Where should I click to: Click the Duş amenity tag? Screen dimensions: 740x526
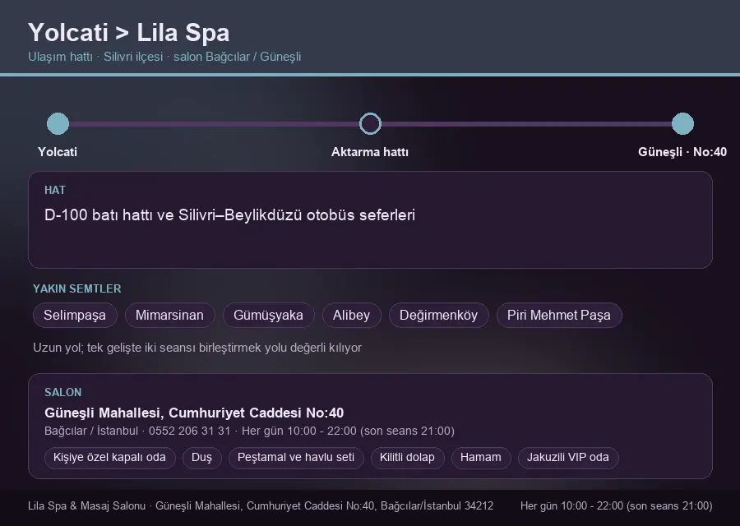click(x=201, y=458)
